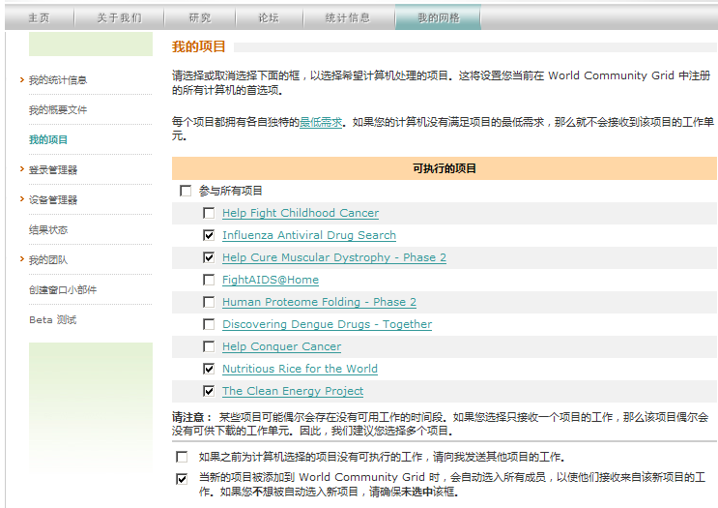This screenshot has width=718, height=508.
Task: Uncheck Influenza Antiviral Drug Search
Action: pos(209,235)
